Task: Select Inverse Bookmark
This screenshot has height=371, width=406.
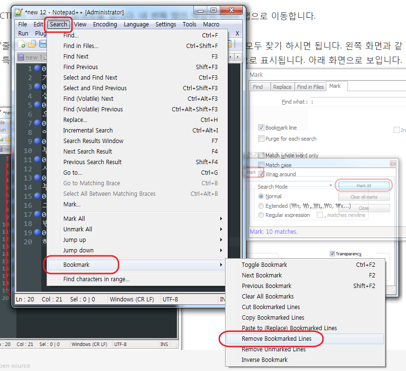Action: 305,359
